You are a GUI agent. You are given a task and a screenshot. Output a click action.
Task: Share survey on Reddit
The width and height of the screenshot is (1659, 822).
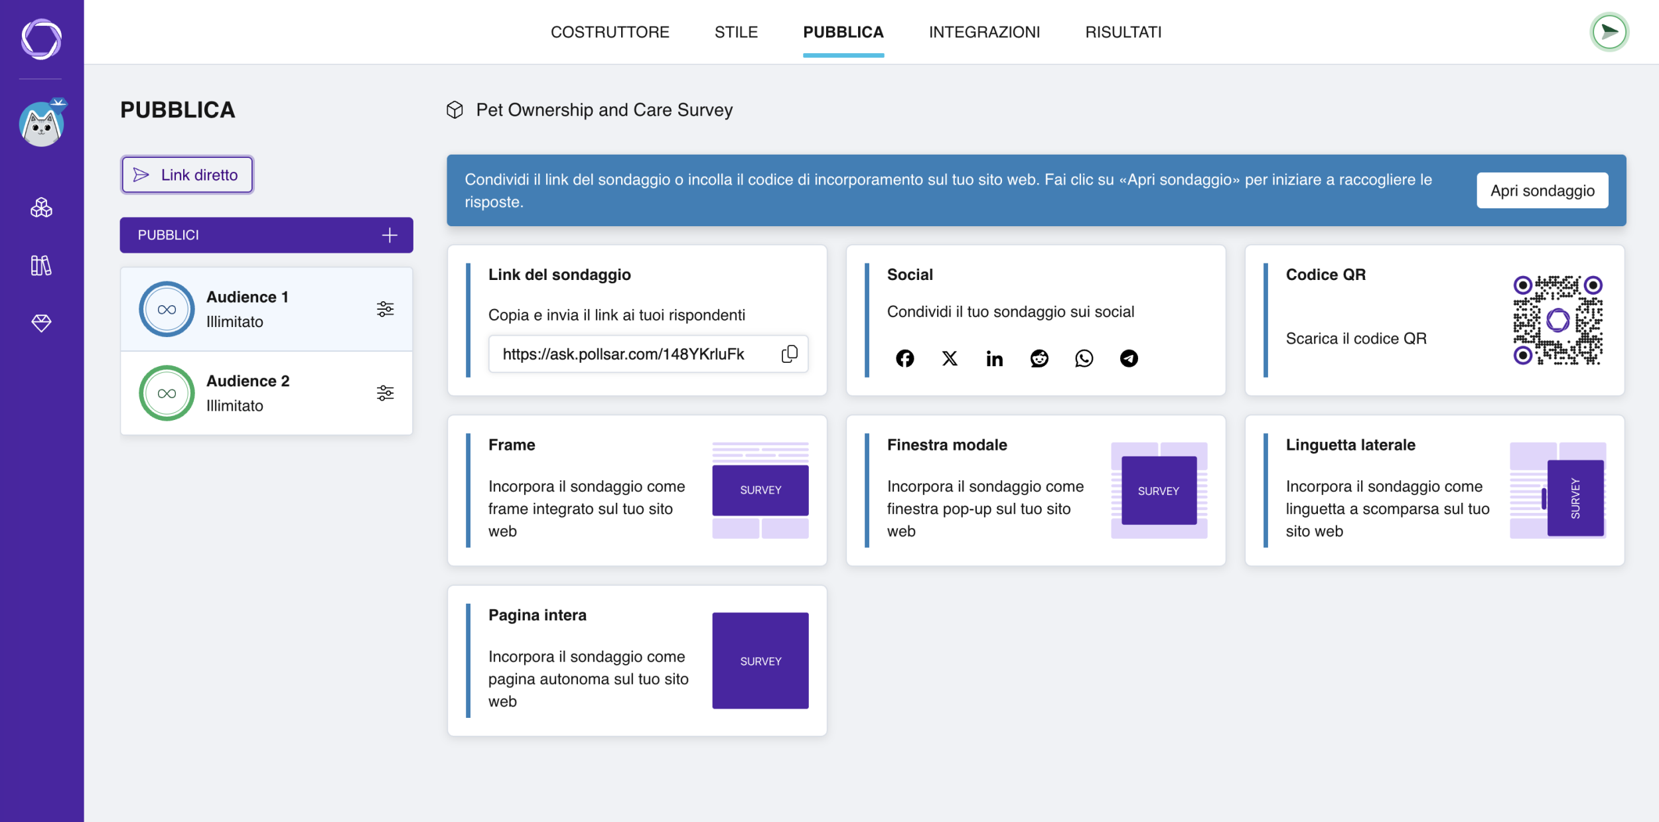(x=1039, y=358)
